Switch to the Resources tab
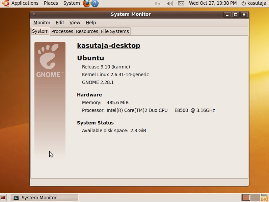 87,32
